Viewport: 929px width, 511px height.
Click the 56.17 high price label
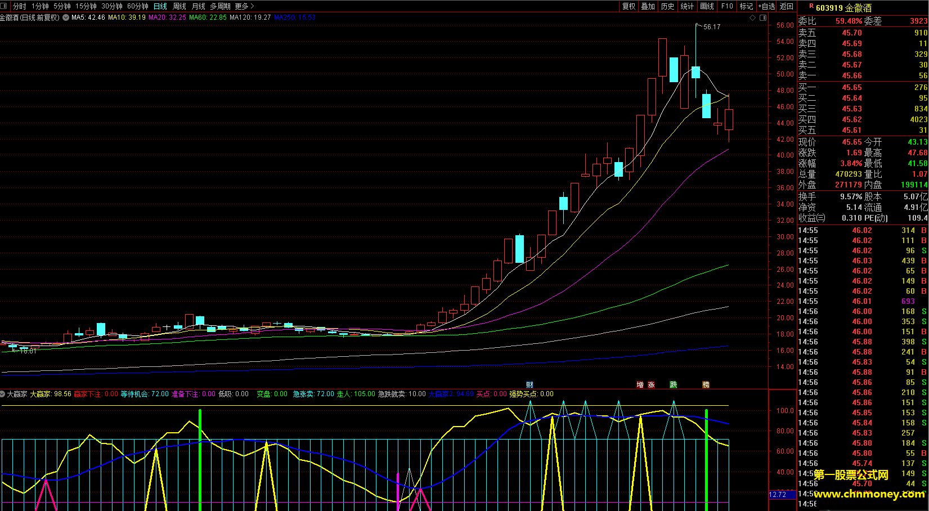pos(712,26)
